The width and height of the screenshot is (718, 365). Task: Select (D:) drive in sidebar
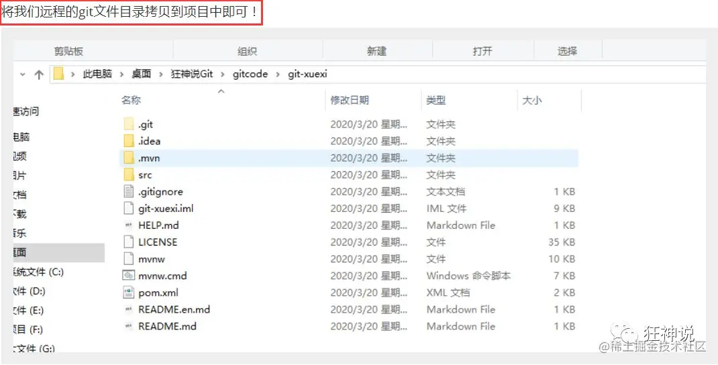30,291
